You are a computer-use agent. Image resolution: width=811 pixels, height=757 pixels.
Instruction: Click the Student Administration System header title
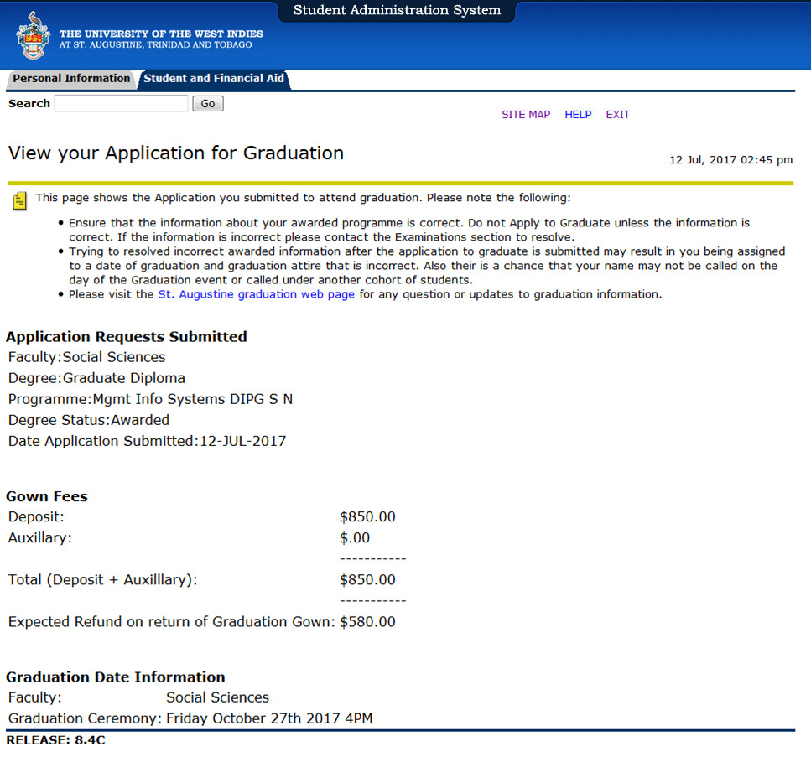398,10
